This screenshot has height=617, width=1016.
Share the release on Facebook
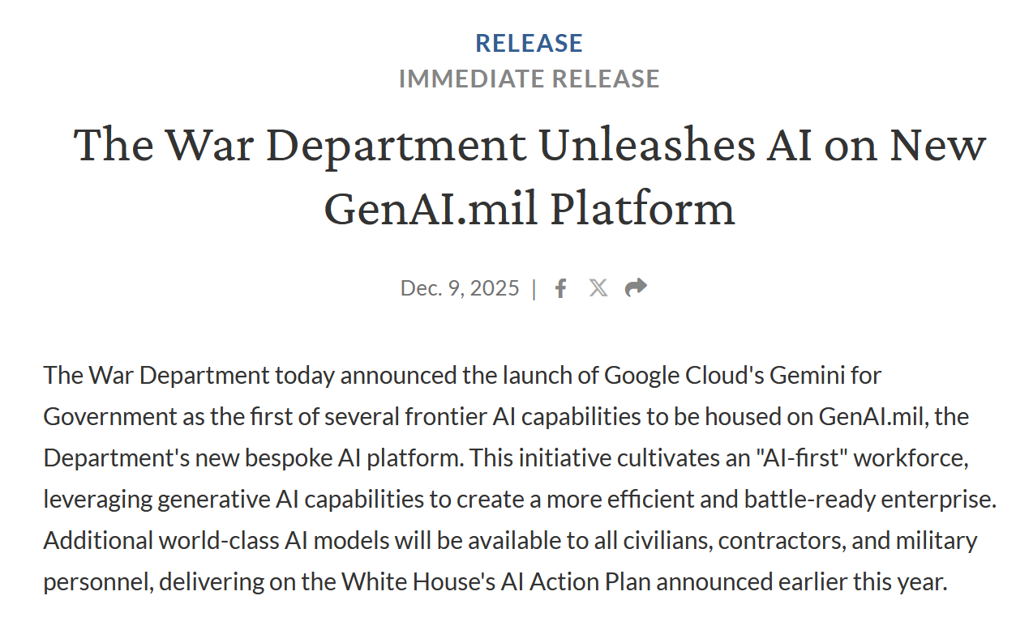click(x=560, y=288)
